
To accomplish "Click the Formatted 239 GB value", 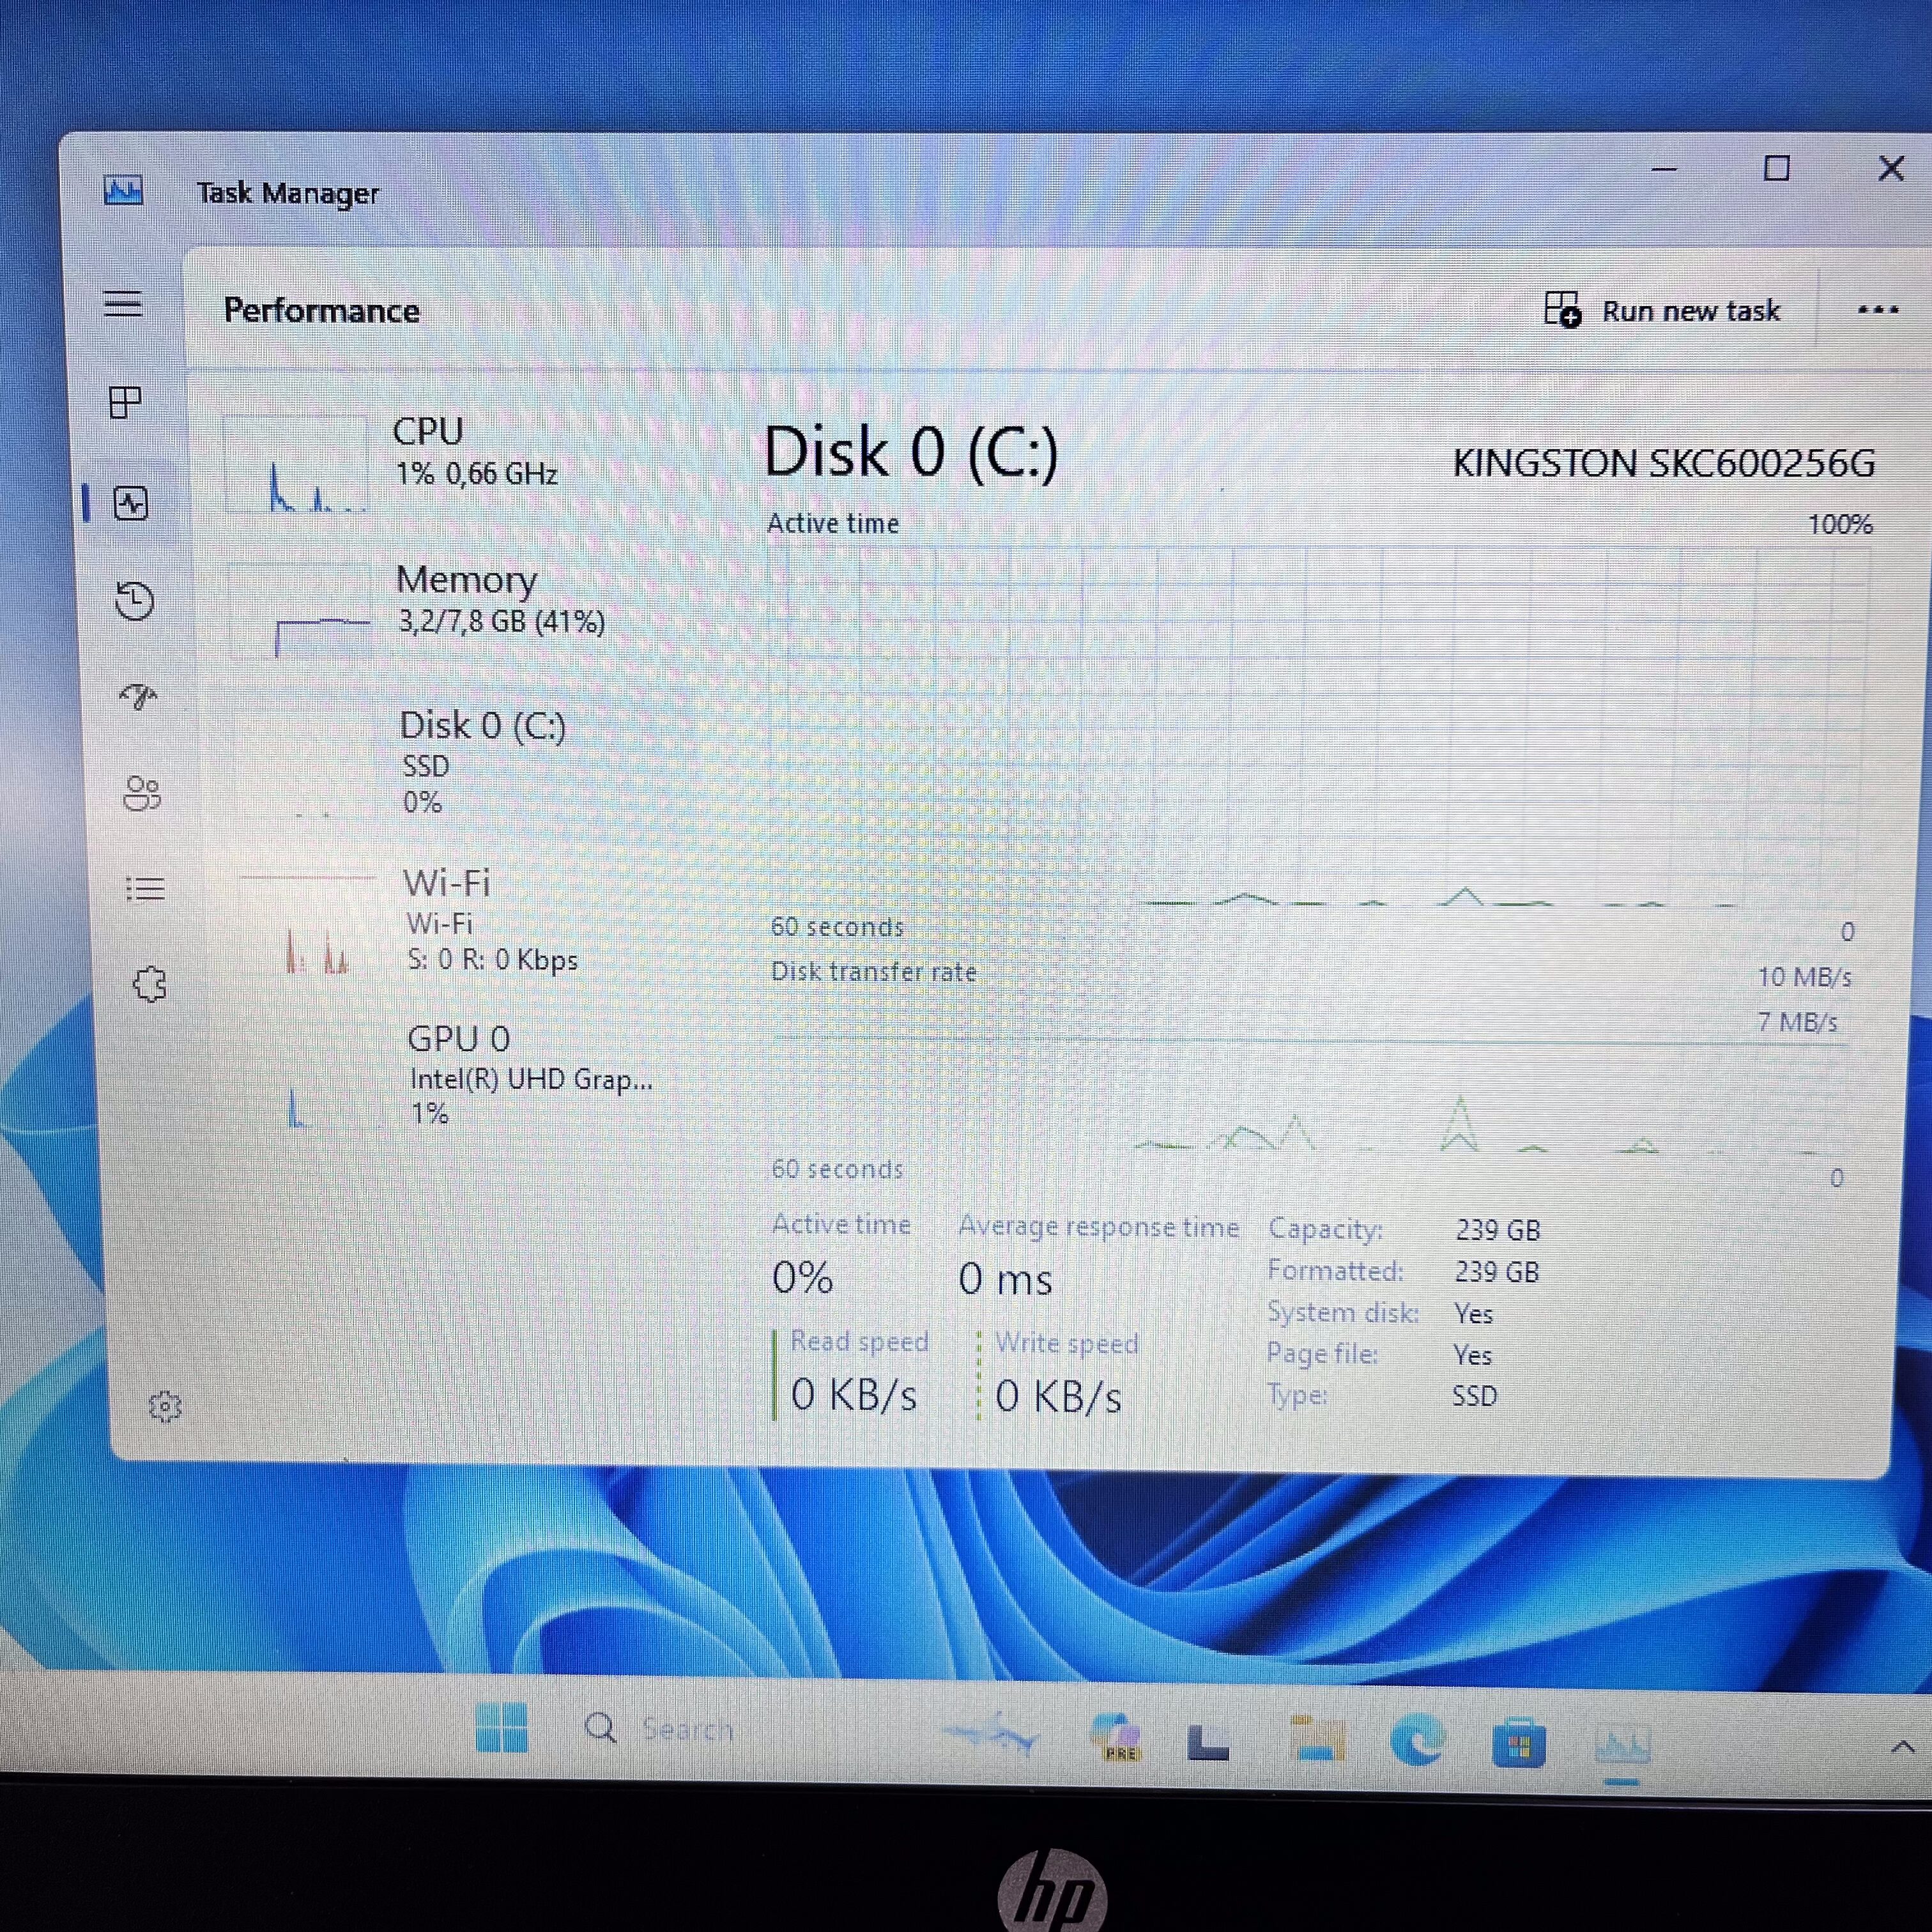I will coord(1497,1272).
